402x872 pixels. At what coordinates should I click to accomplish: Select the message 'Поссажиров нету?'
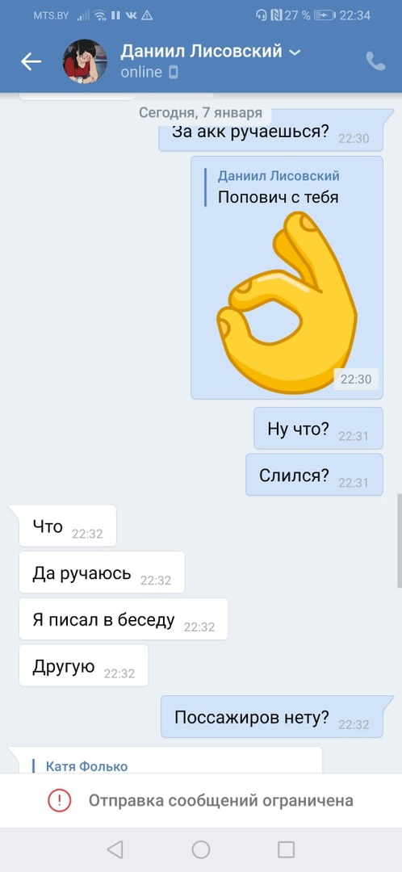[x=273, y=717]
